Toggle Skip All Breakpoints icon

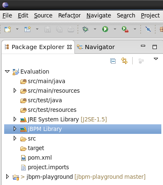coord(148,29)
